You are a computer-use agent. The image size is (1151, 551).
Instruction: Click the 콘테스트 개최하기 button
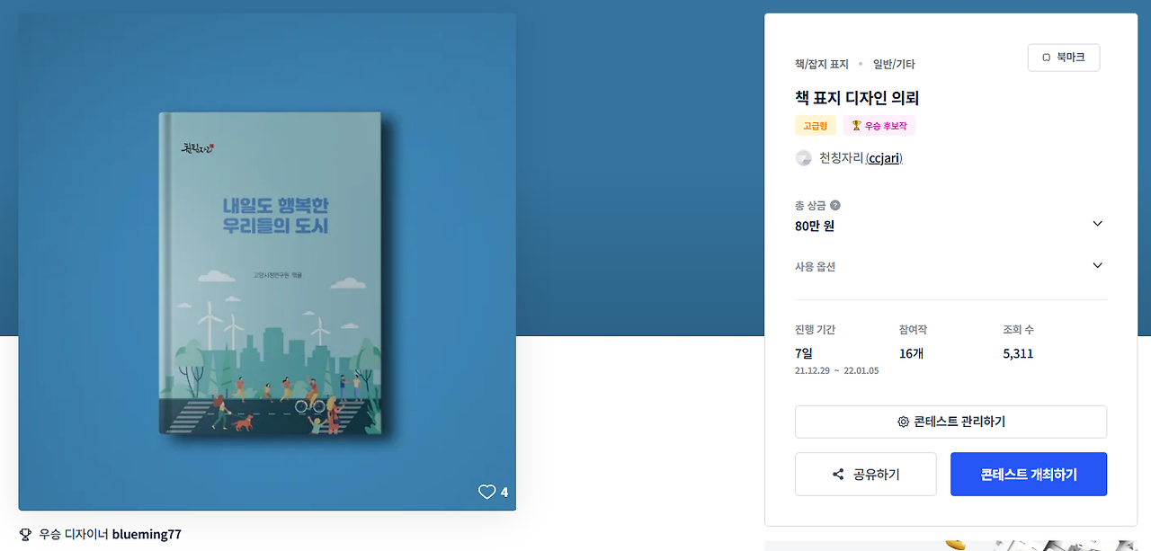[x=1029, y=475]
